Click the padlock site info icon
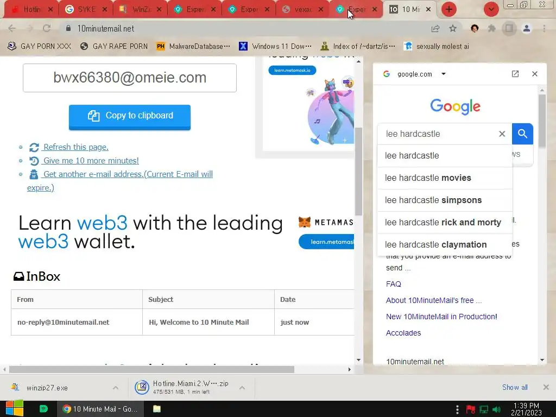Image resolution: width=556 pixels, height=417 pixels. (x=68, y=28)
